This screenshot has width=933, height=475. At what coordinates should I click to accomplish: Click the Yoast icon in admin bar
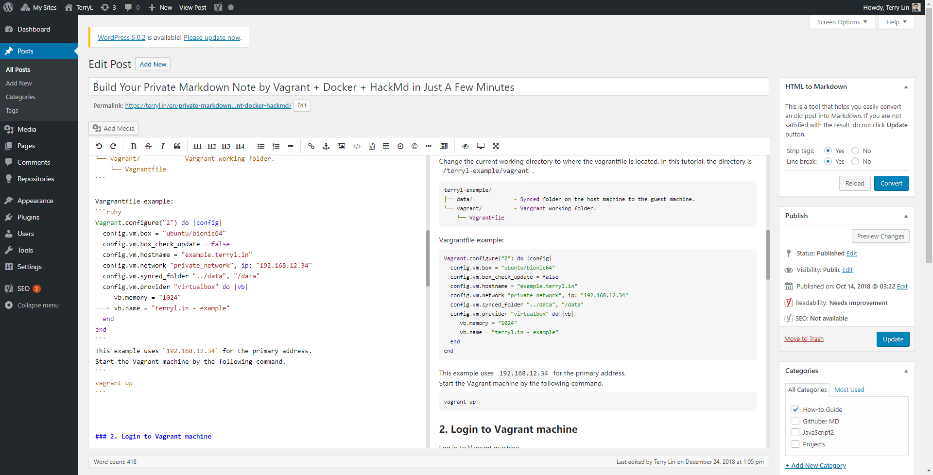coord(218,7)
